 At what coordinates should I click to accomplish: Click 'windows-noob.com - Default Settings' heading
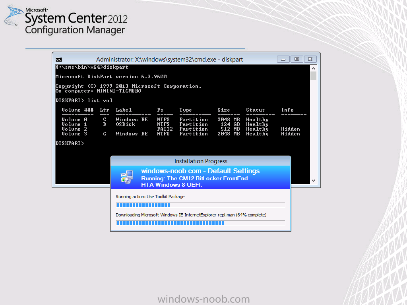200,171
